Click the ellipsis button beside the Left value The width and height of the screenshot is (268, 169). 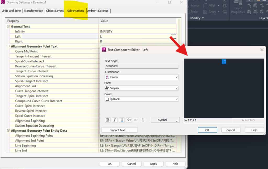tap(173, 36)
